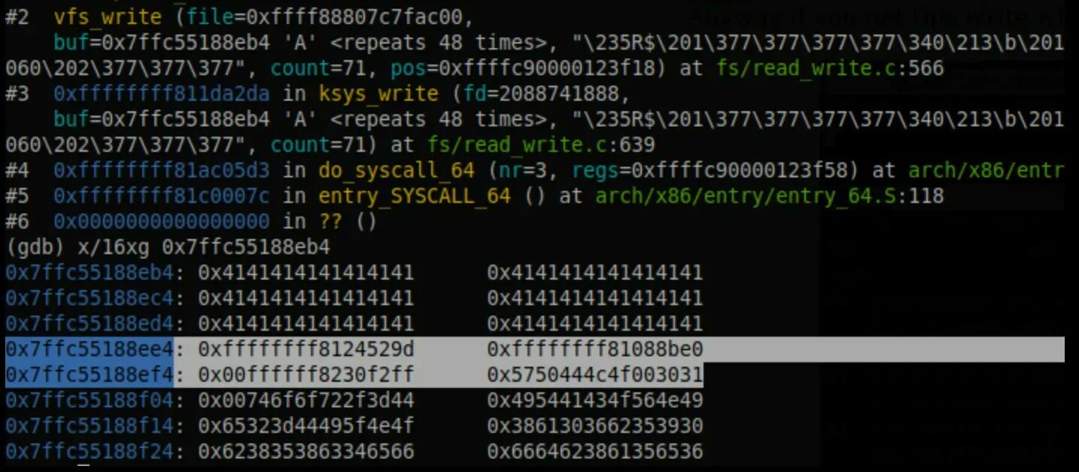The width and height of the screenshot is (1079, 472).
Task: Click the vfs_write function name in frame #2
Action: click(108, 17)
